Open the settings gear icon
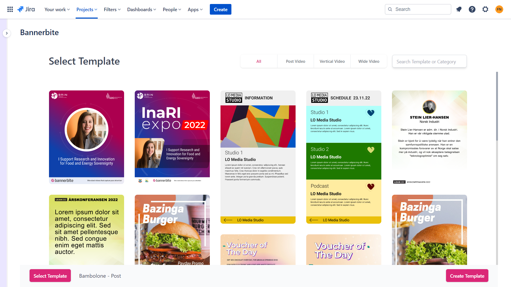511x287 pixels. click(485, 9)
